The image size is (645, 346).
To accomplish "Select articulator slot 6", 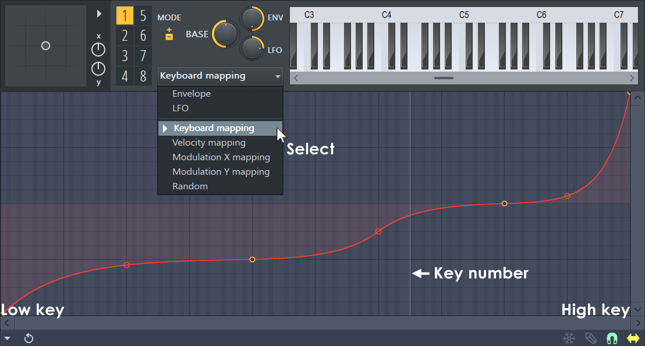I will click(x=143, y=36).
